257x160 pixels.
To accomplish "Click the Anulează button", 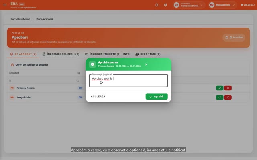I will [x=98, y=96].
